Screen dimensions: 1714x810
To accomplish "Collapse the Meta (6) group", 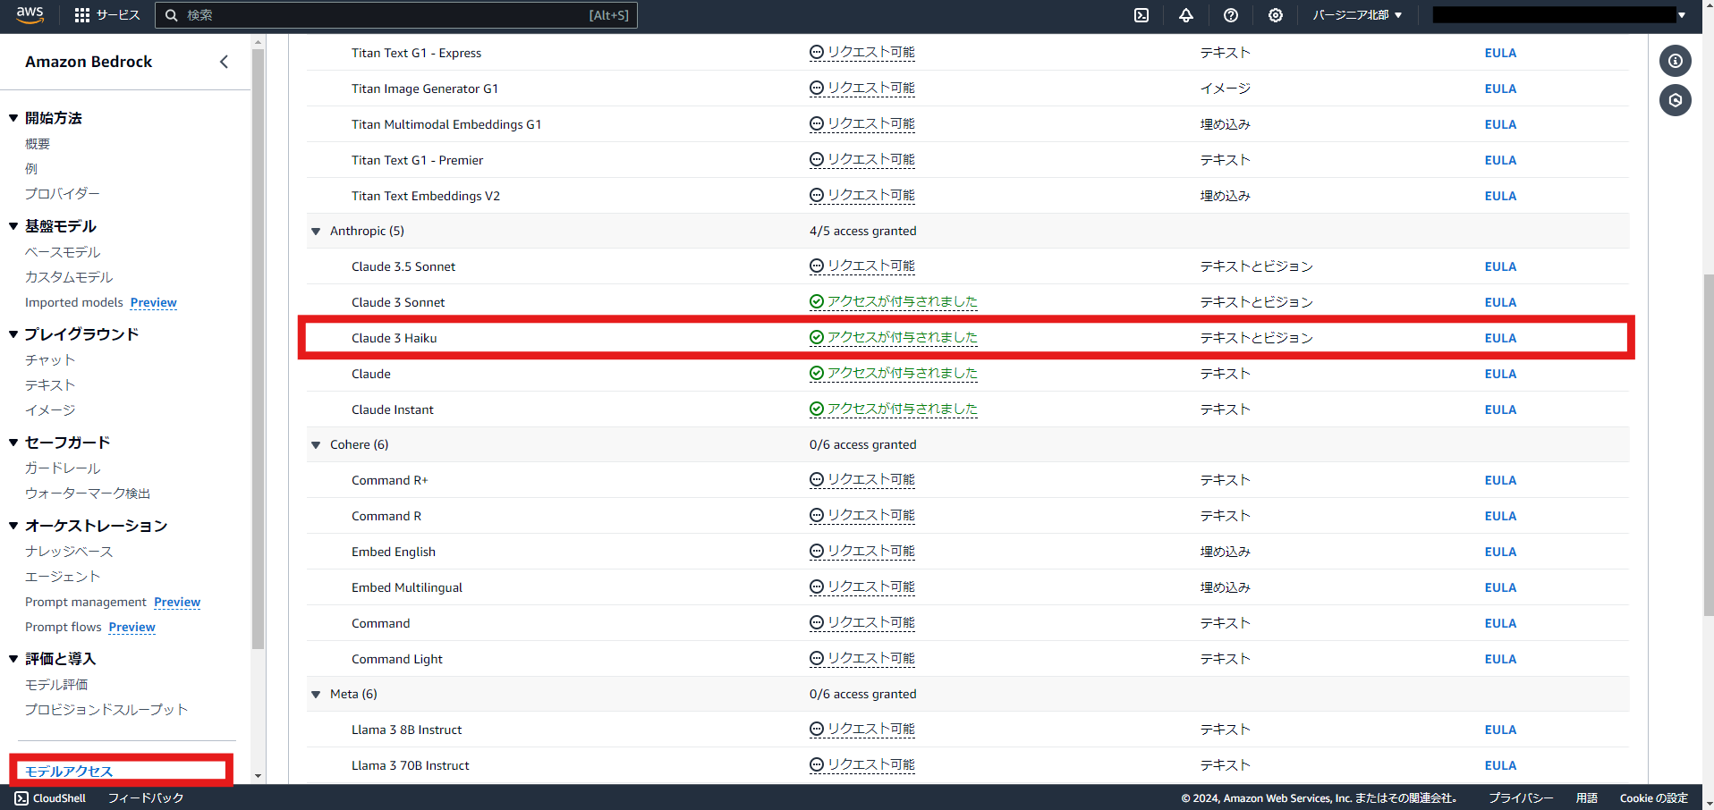I will pyautogui.click(x=316, y=695).
